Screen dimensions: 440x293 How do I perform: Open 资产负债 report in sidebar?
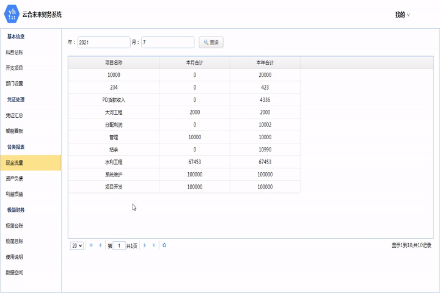(15, 178)
